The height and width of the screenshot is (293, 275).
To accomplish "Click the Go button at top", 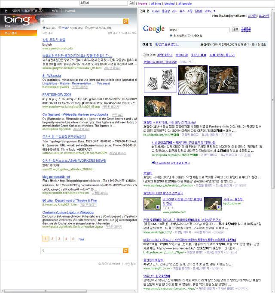I will [131, 3].
